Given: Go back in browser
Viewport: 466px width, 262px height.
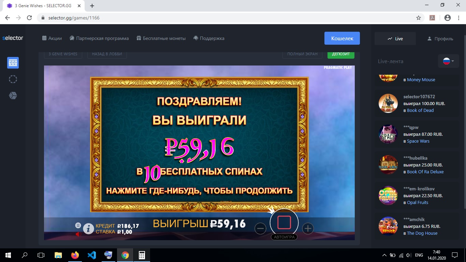Looking at the screenshot, I should tap(8, 18).
